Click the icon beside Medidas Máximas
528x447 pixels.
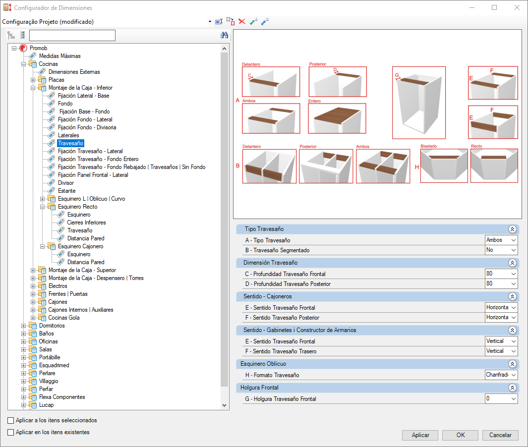[x=33, y=56]
